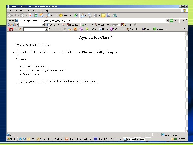Click the Mail envelope toolbar icon
193x145 pixels.
(x=83, y=16)
